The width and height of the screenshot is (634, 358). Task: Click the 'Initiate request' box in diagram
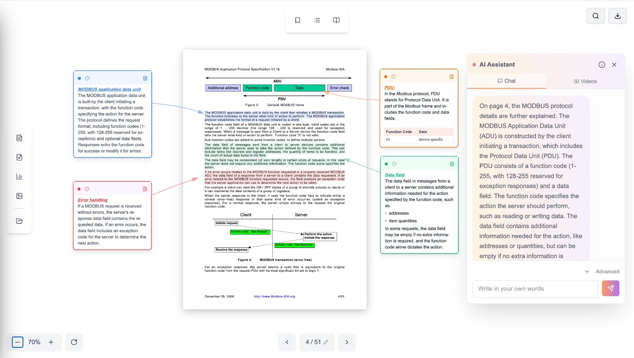coord(227,223)
